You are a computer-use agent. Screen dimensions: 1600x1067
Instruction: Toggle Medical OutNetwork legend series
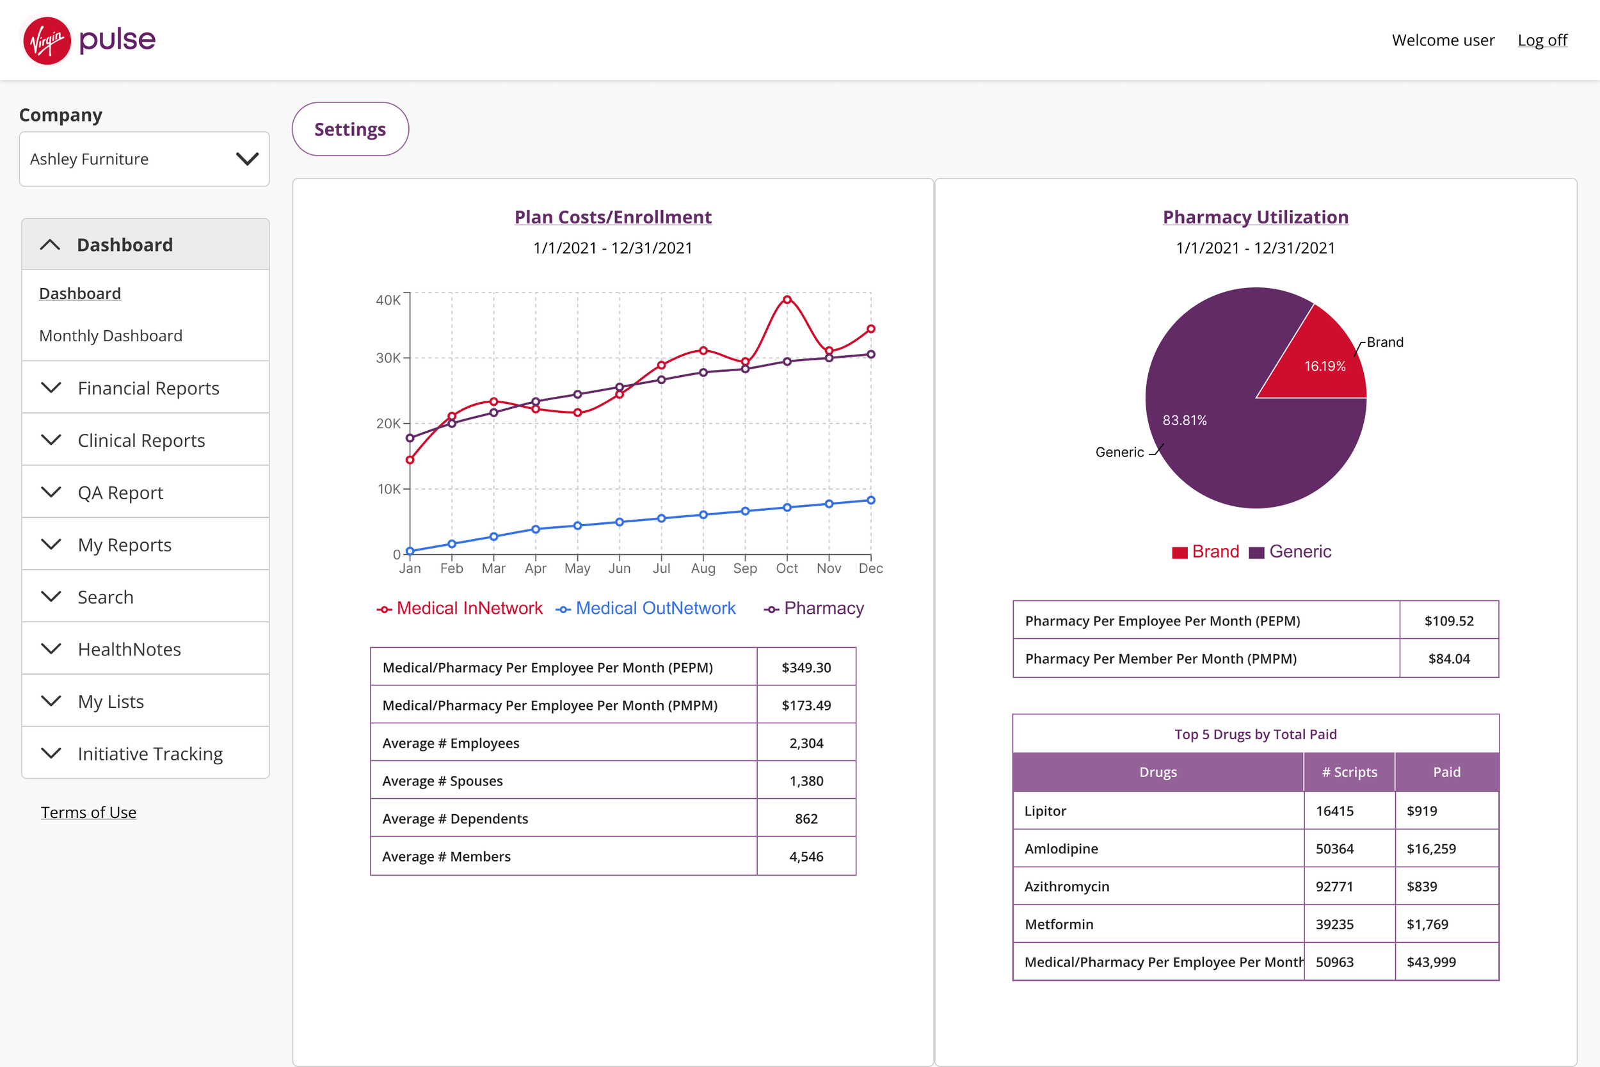646,608
